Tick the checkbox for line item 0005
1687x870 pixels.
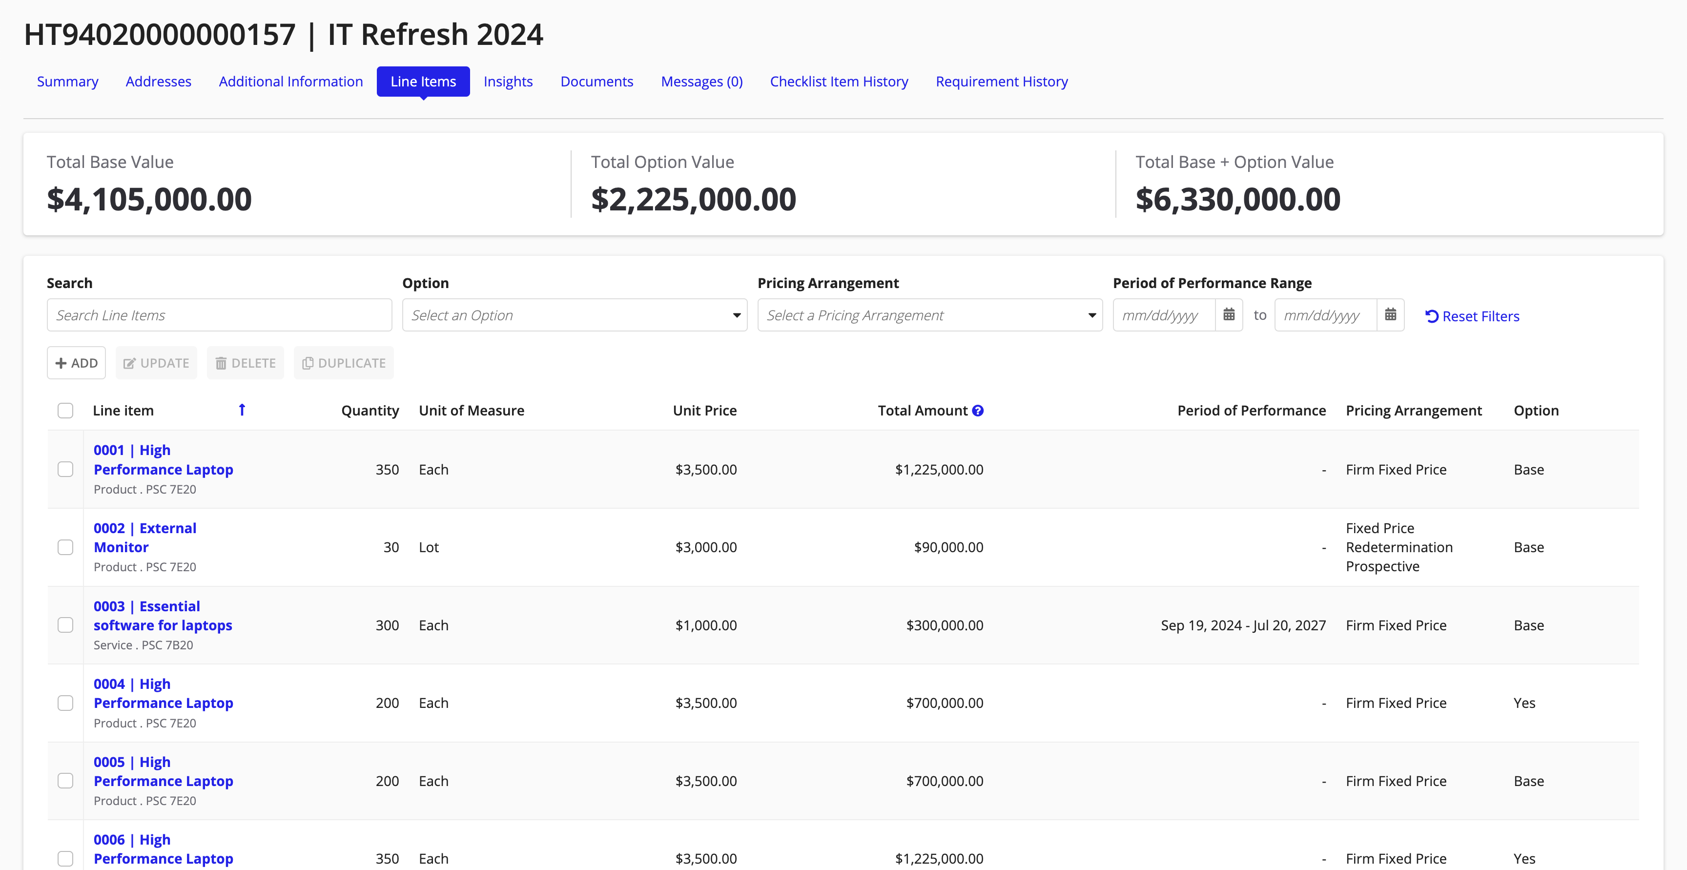[x=65, y=781]
